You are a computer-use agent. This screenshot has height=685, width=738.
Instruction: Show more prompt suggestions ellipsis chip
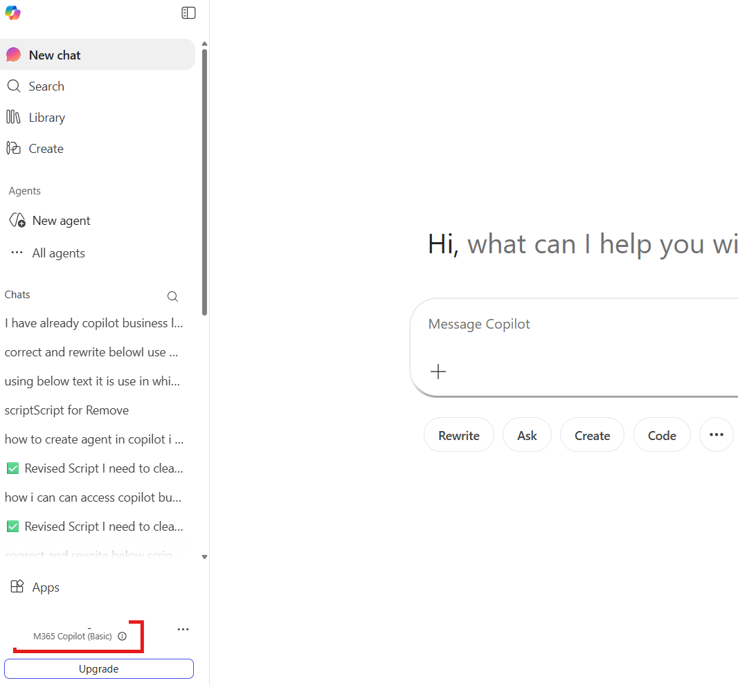point(717,435)
